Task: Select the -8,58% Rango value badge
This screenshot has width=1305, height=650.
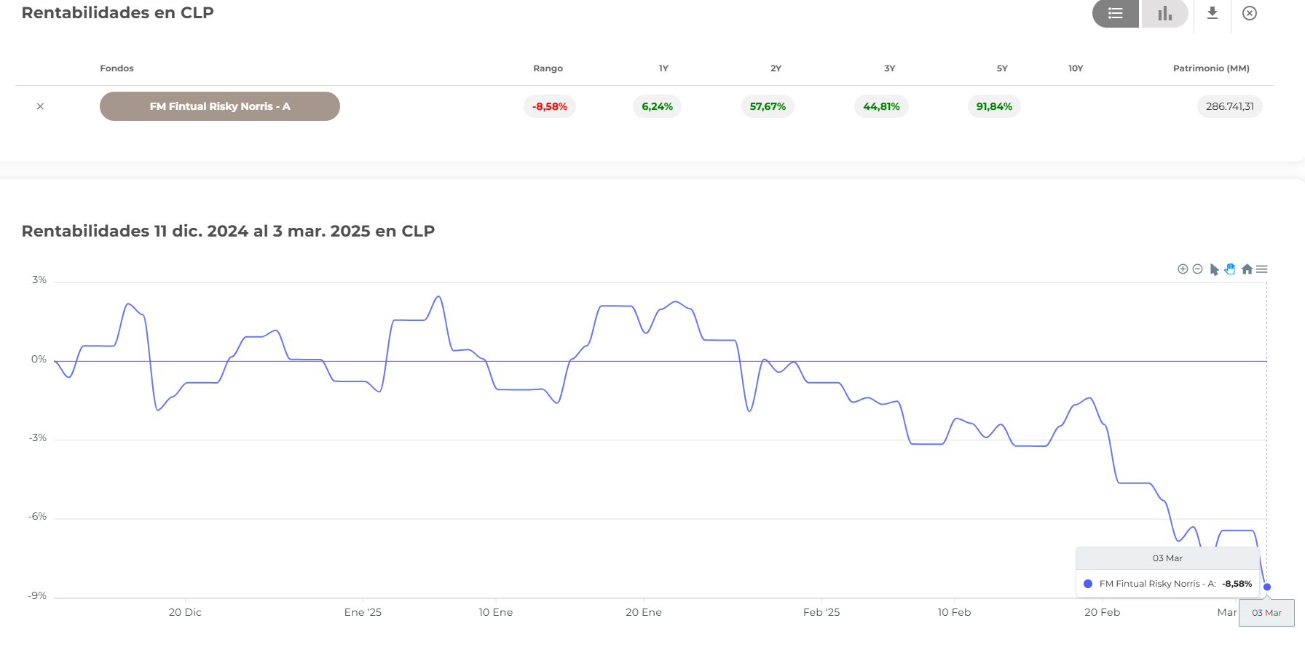Action: click(550, 106)
